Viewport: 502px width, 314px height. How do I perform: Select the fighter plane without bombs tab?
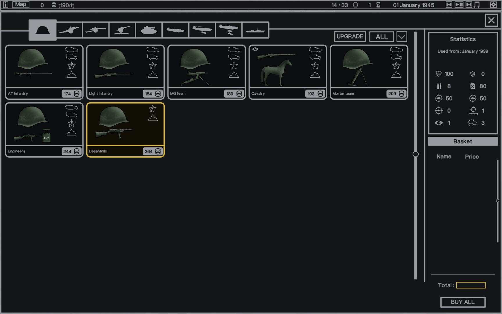[202, 30]
